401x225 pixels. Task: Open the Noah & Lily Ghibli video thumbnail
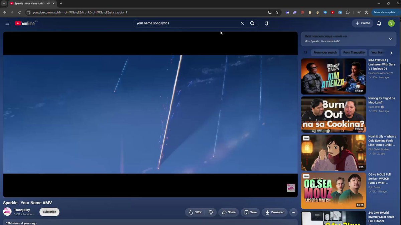333,153
